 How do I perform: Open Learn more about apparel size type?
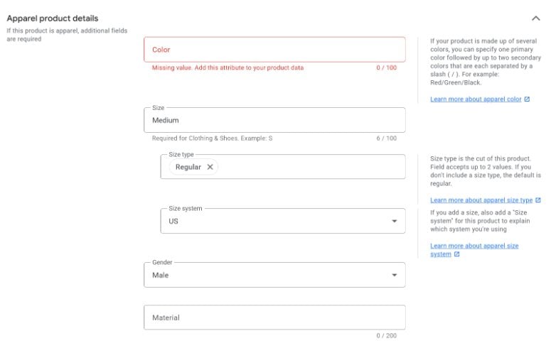pyautogui.click(x=481, y=200)
